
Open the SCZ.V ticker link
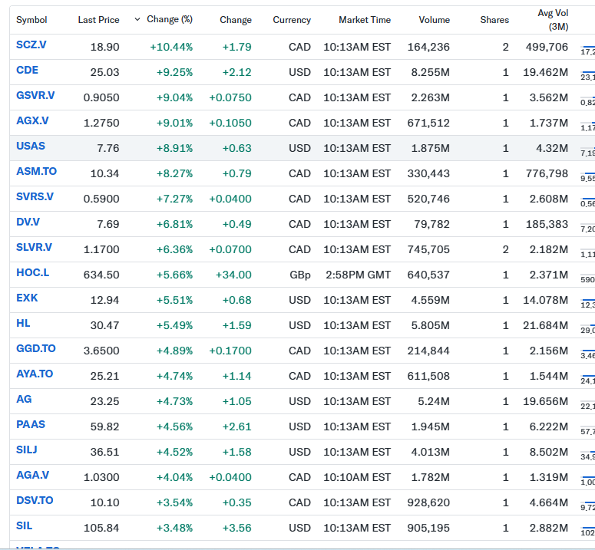pos(31,45)
